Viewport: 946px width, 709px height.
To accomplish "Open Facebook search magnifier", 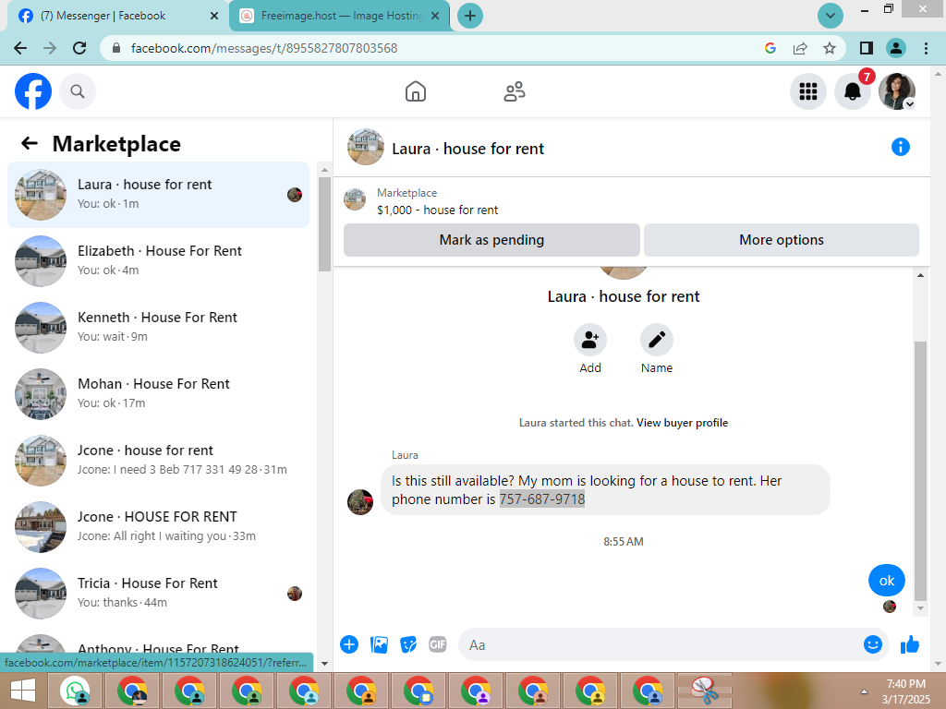I will click(x=78, y=91).
